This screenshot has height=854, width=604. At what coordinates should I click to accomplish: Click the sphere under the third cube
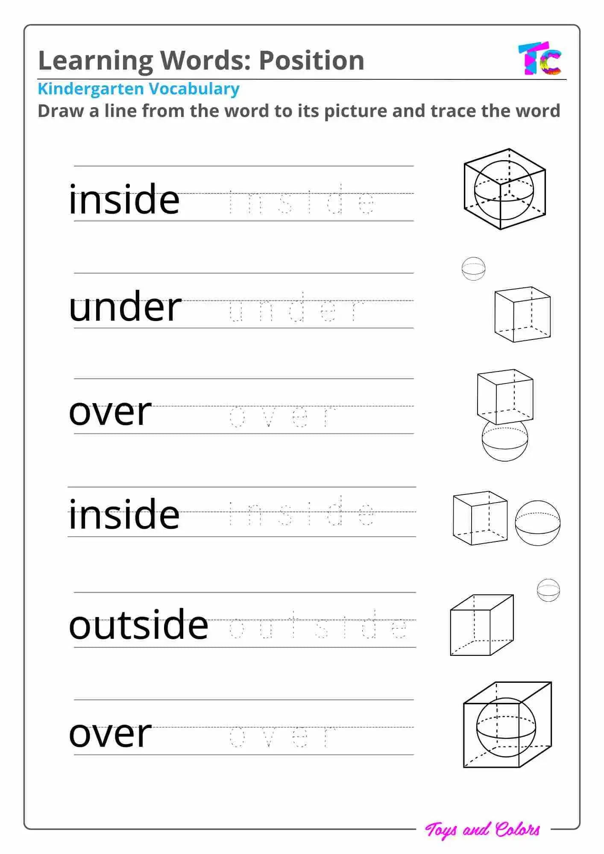click(x=505, y=440)
